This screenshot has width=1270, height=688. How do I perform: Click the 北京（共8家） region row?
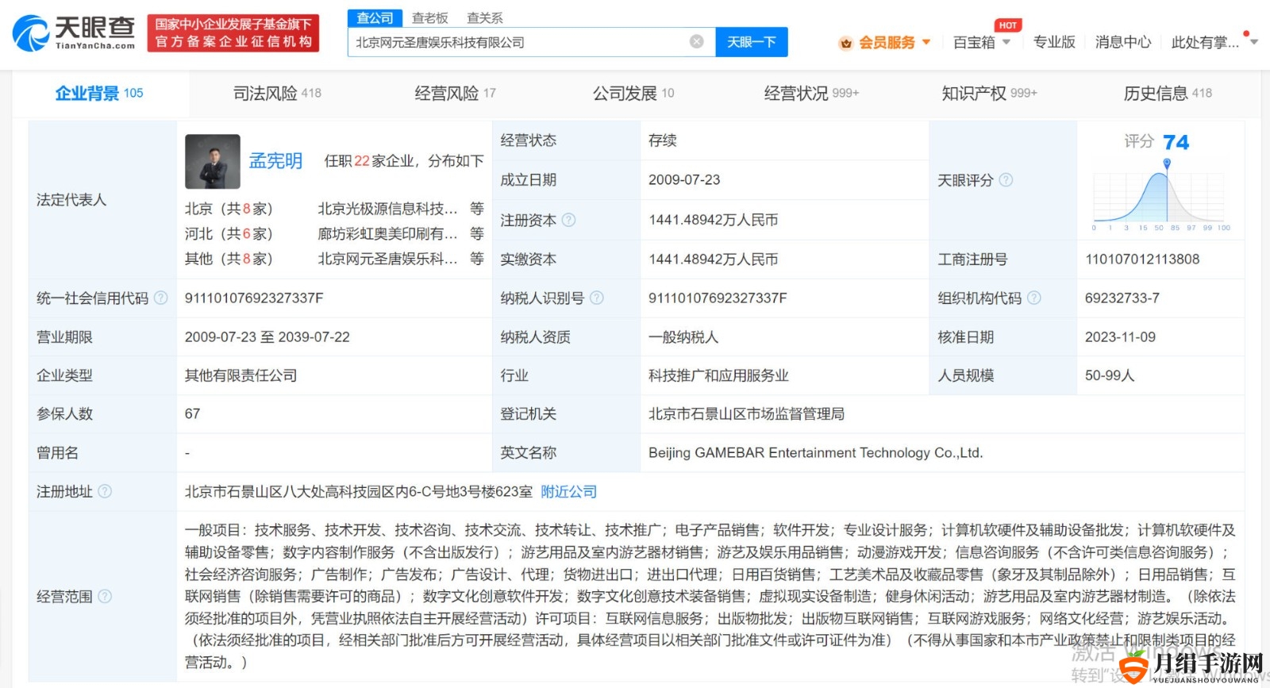(x=229, y=209)
